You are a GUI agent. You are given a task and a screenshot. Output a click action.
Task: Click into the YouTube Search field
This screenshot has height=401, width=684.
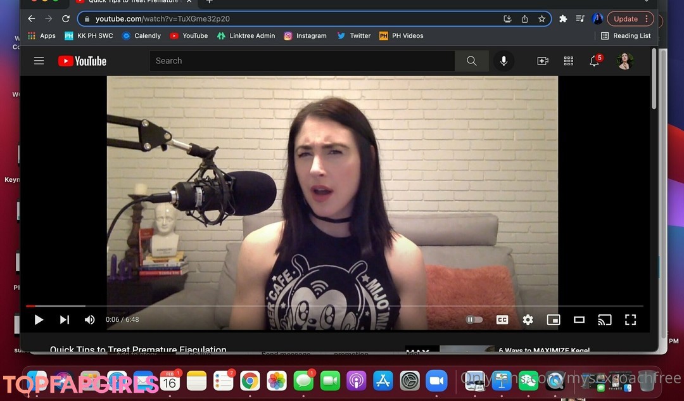[301, 61]
